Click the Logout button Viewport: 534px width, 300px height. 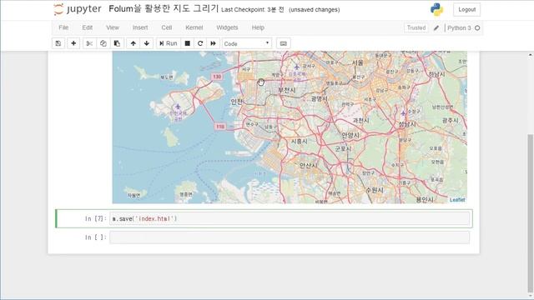466,9
